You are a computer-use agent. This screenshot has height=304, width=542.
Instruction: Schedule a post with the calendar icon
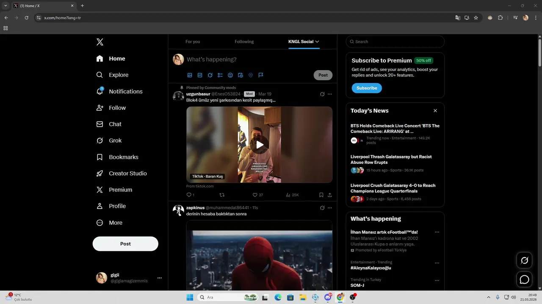(241, 75)
